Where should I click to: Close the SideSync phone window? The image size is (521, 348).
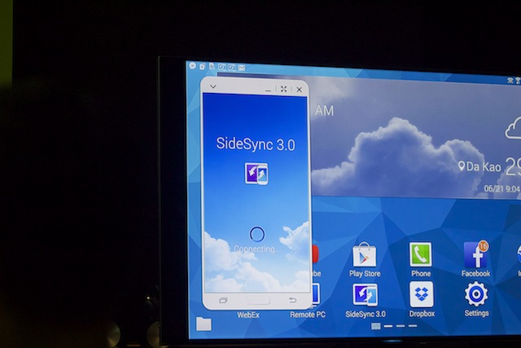tap(299, 90)
